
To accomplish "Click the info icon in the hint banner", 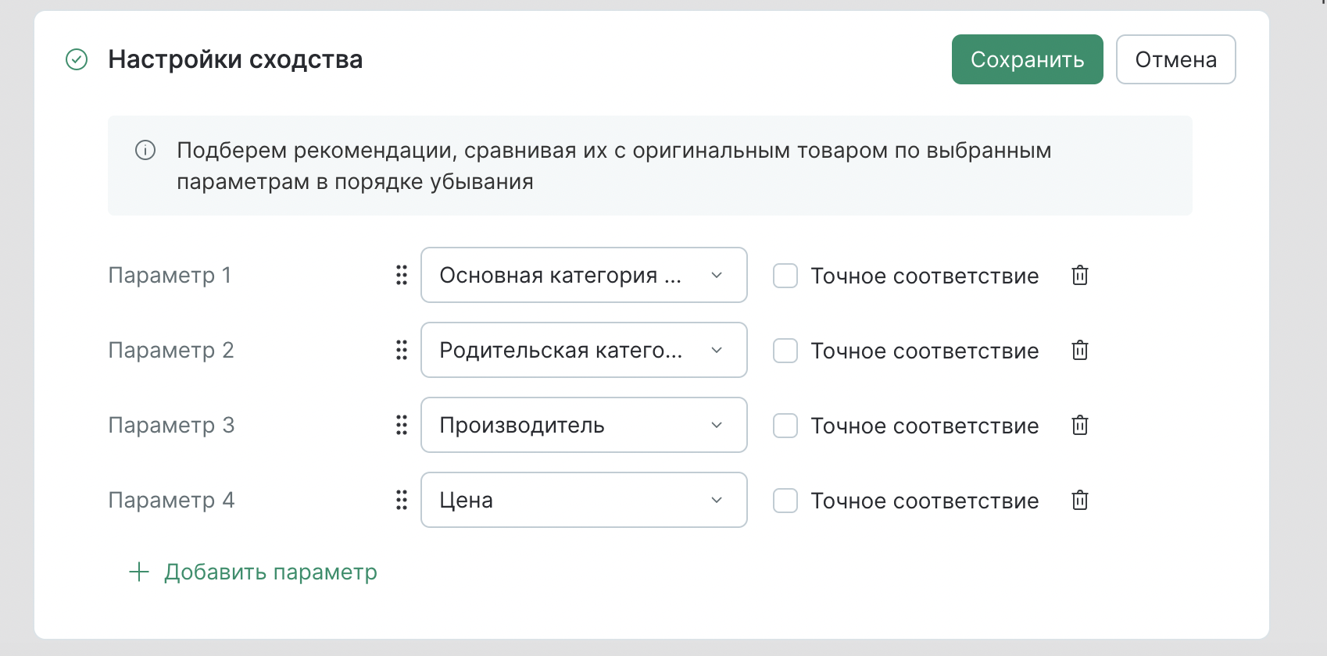I will (145, 150).
